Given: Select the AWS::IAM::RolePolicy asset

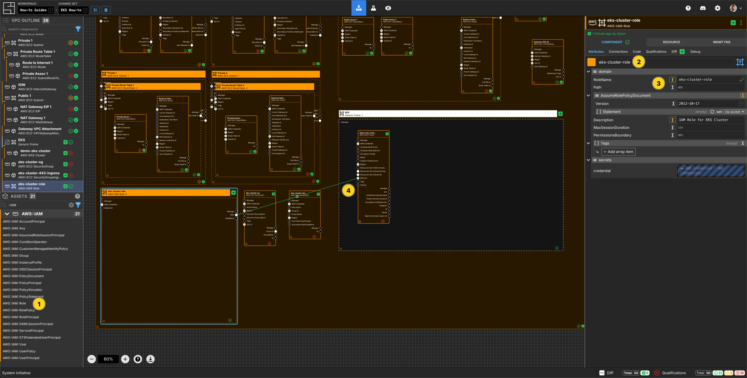Looking at the screenshot, I should pos(19,310).
